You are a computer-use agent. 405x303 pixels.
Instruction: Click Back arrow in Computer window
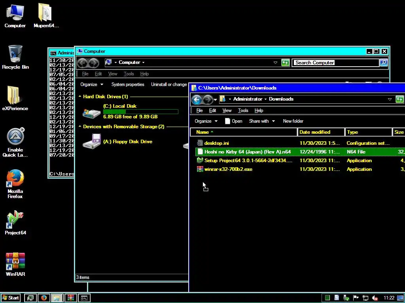(82, 63)
